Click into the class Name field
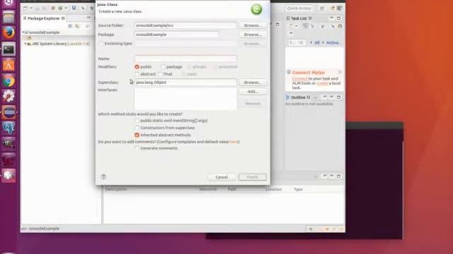The height and width of the screenshot is (254, 453). [x=185, y=59]
